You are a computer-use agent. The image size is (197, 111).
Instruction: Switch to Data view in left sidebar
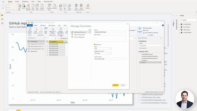tap(2, 19)
